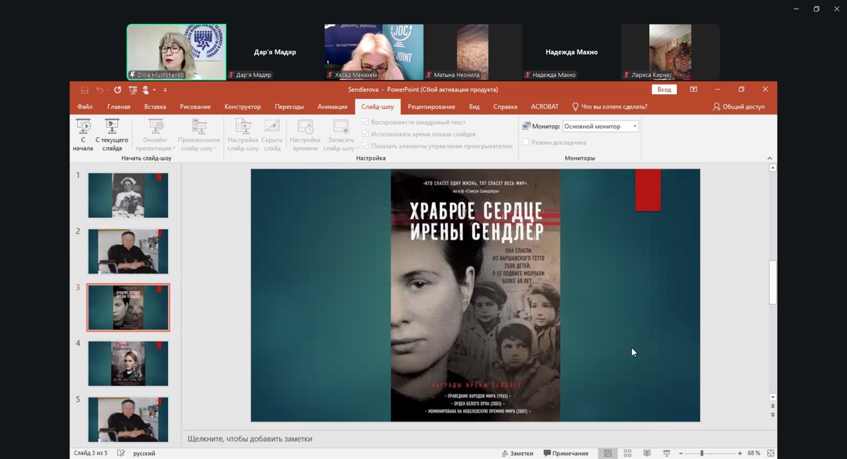Open the Вставка ribbon tab
Viewport: 847px width, 459px height.
pos(155,107)
